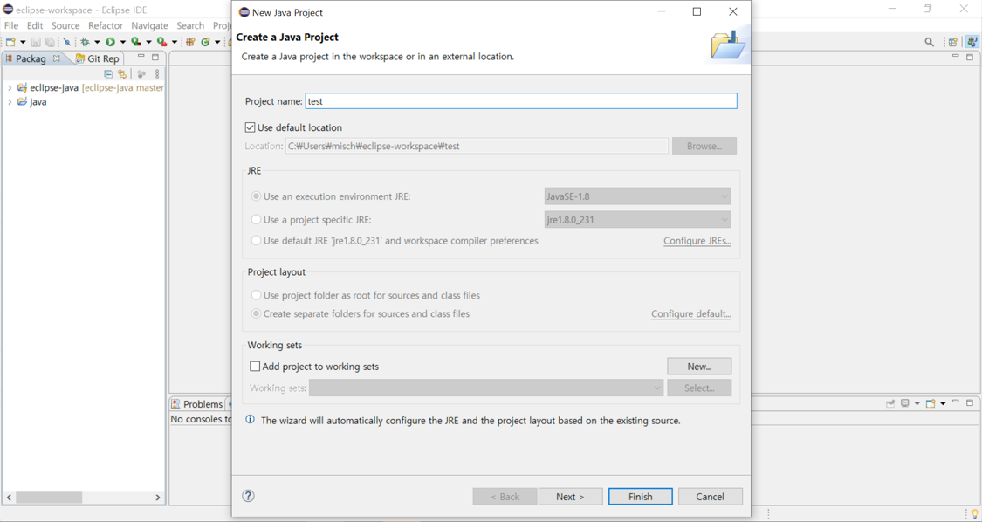
Task: Click the dialog help question mark
Action: (248, 496)
